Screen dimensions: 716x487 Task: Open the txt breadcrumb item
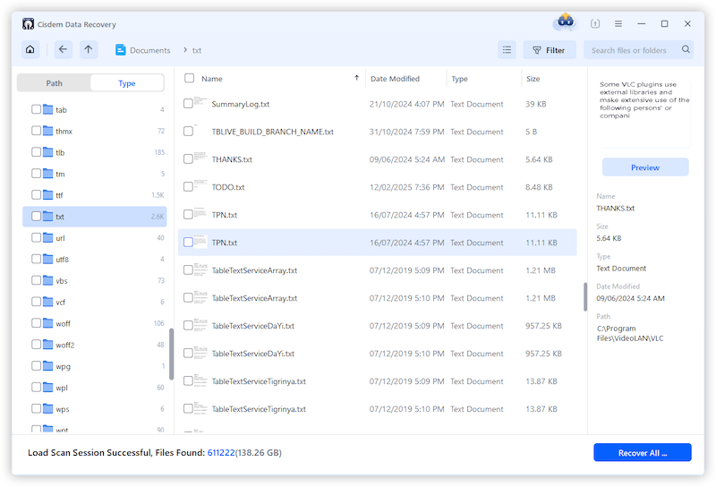coord(197,50)
